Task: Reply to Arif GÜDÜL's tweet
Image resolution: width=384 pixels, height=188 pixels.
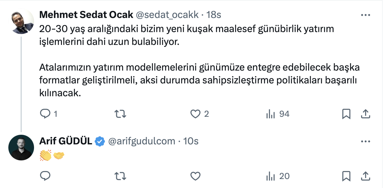Action: pos(45,176)
